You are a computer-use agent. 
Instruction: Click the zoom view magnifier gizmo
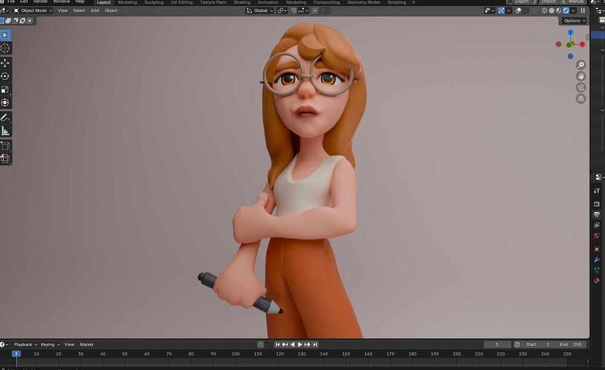[x=581, y=65]
